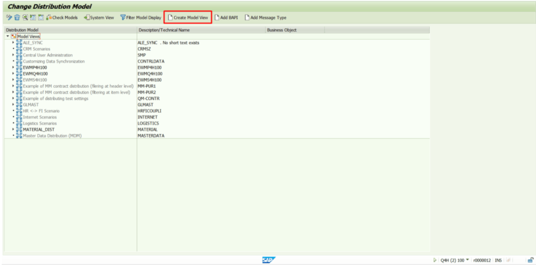This screenshot has height=265, width=536.
Task: Click the lock icon in status bar
Action: [530, 260]
